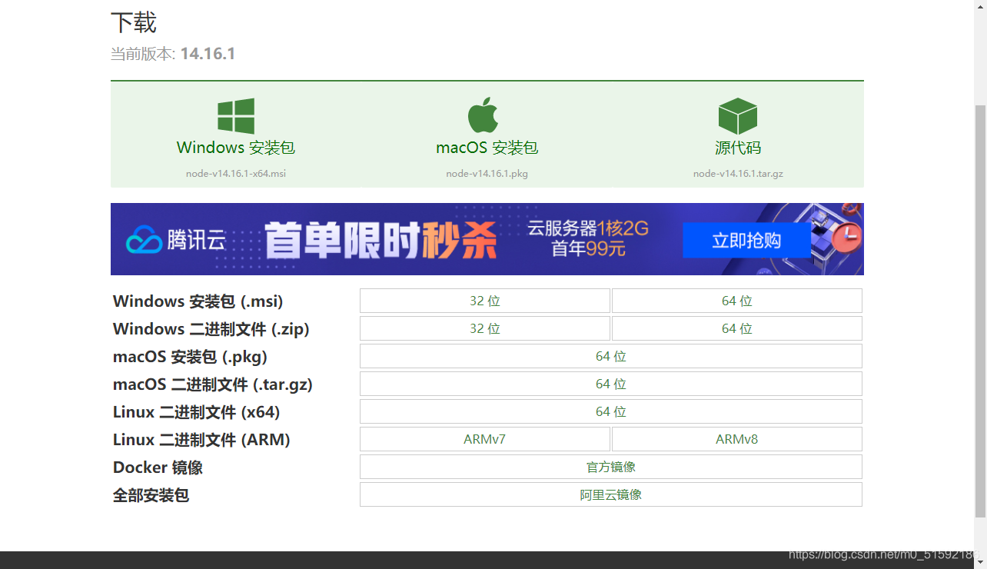Click the 下载 page heading
Image resolution: width=987 pixels, height=569 pixels.
click(x=134, y=22)
